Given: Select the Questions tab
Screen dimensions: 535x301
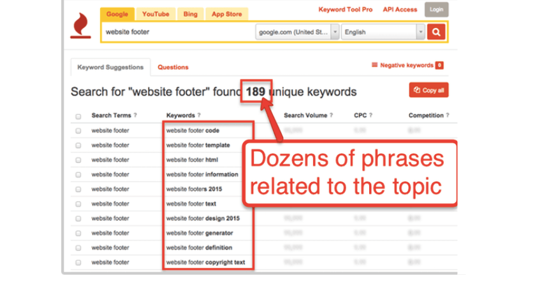Looking at the screenshot, I should pyautogui.click(x=173, y=67).
